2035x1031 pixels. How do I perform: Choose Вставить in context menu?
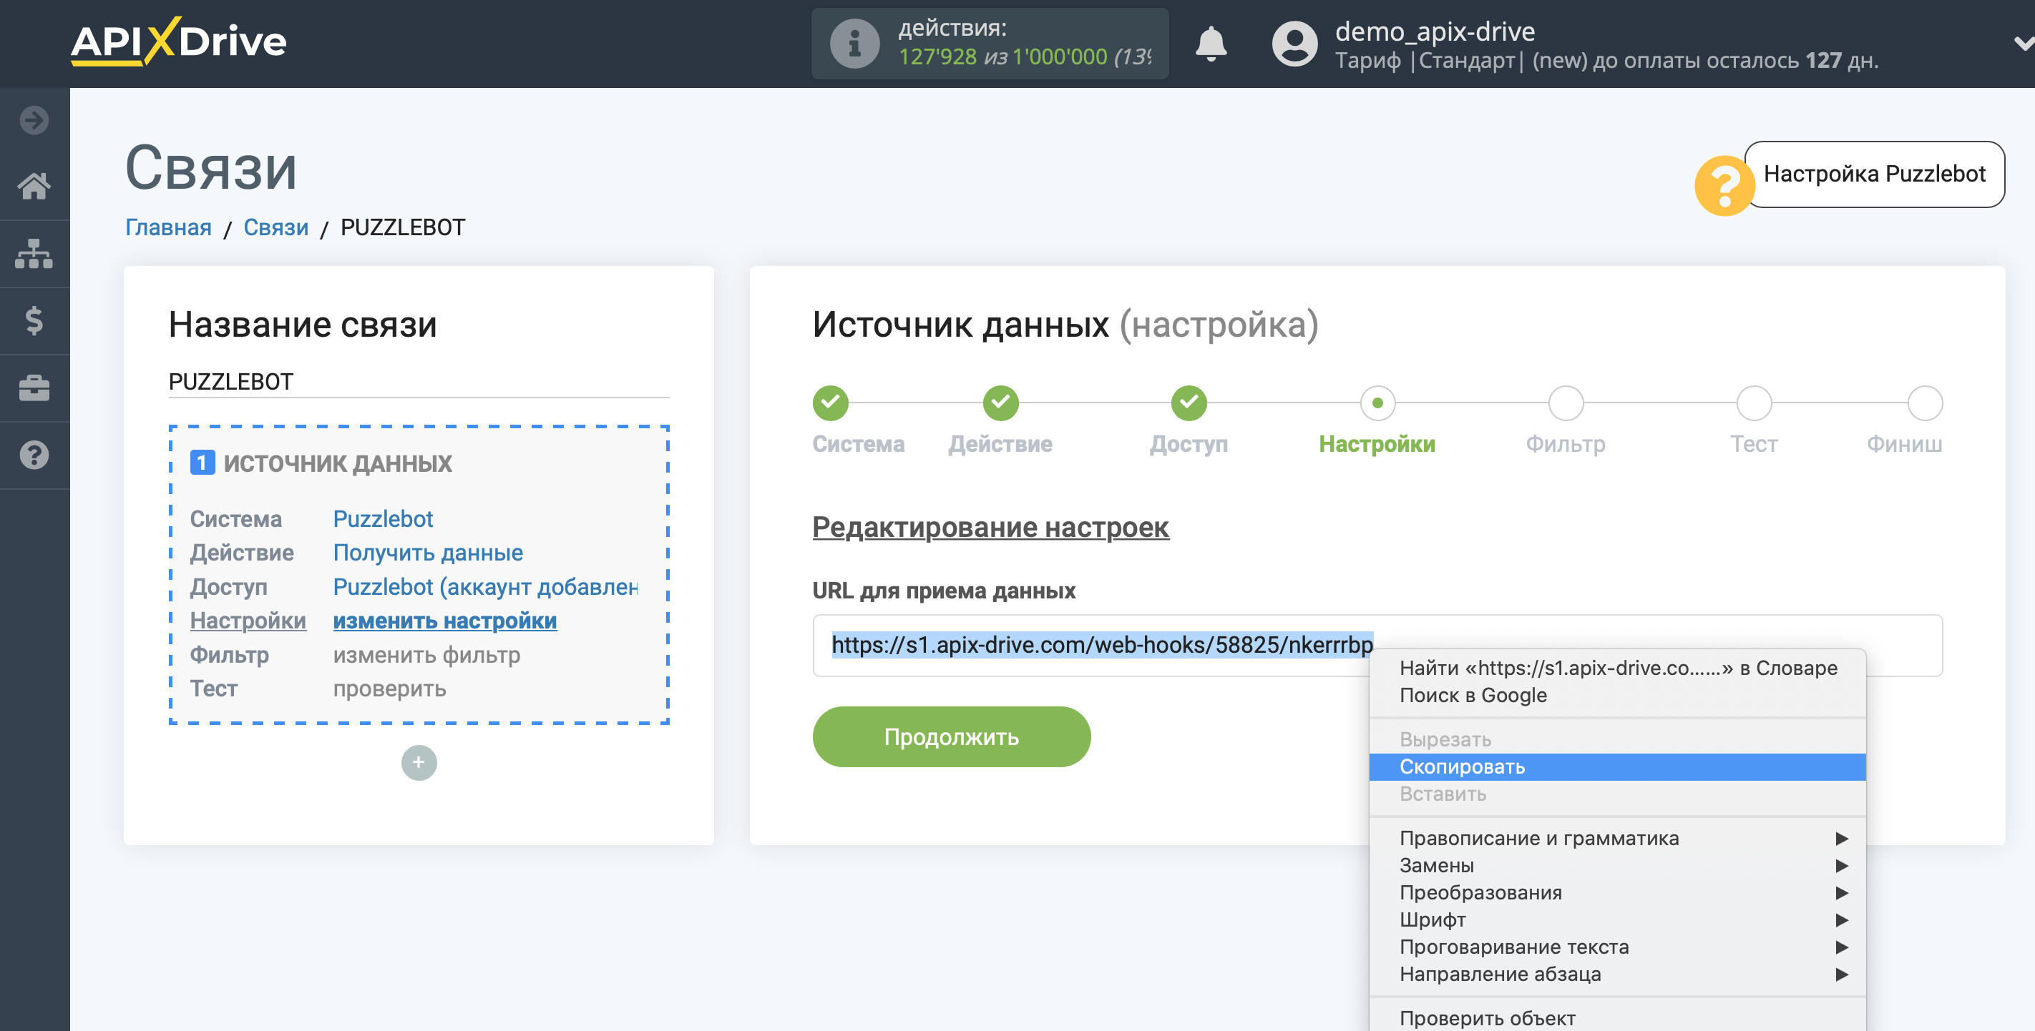pos(1618,794)
